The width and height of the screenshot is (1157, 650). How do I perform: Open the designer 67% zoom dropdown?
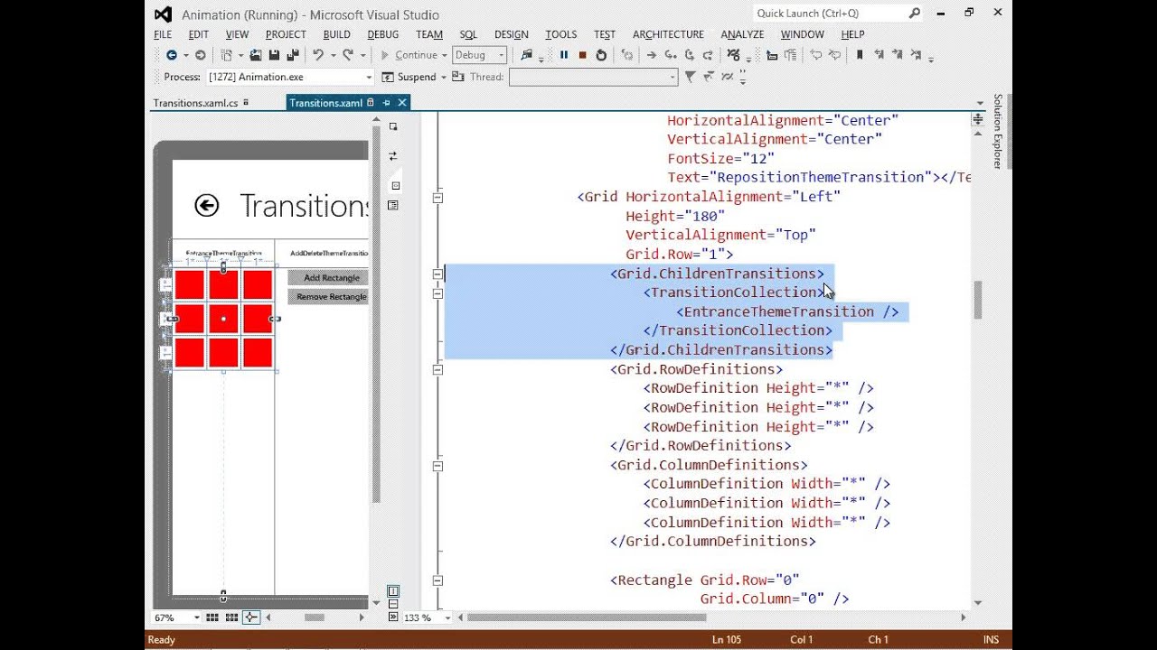coord(196,617)
